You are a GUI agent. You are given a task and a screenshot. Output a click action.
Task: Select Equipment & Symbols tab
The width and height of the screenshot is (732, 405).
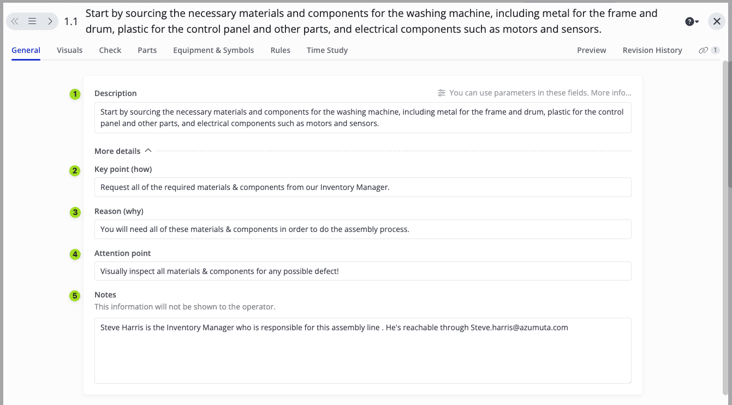coord(213,50)
